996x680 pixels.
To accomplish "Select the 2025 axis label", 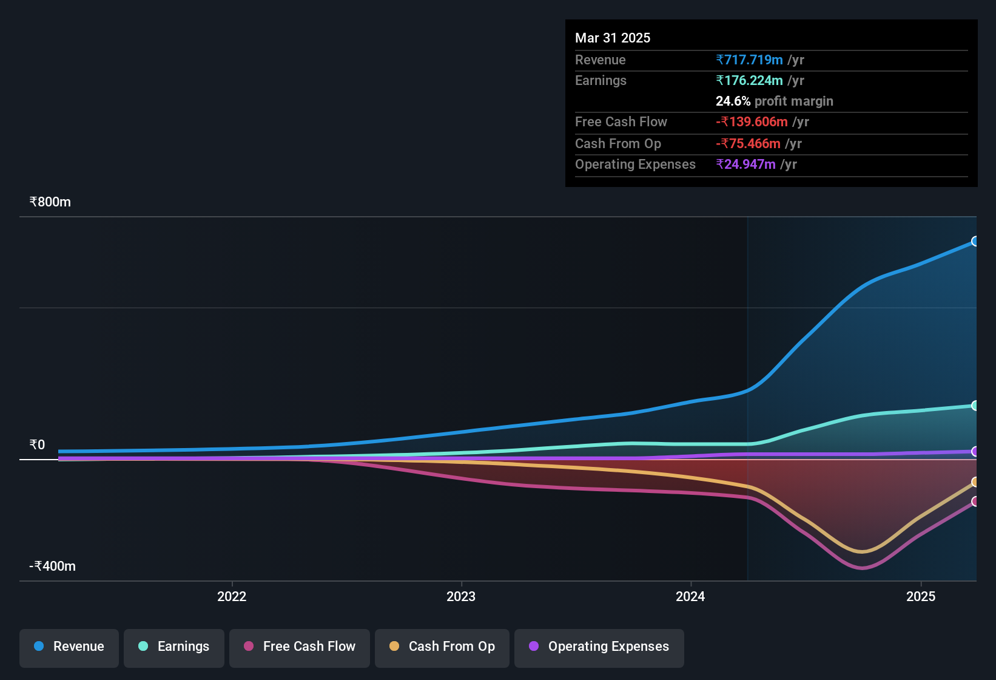I will tap(921, 596).
